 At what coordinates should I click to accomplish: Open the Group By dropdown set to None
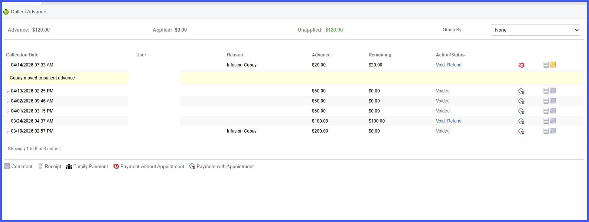[535, 30]
